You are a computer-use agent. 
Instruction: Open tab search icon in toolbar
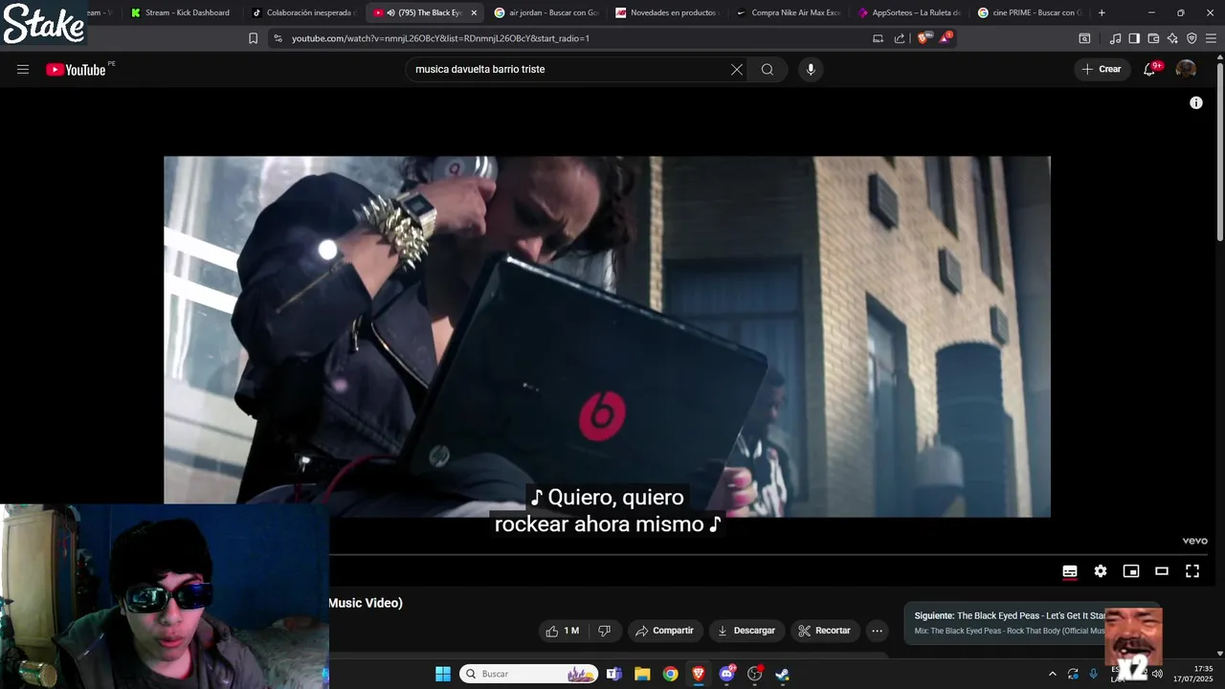pyautogui.click(x=1084, y=38)
